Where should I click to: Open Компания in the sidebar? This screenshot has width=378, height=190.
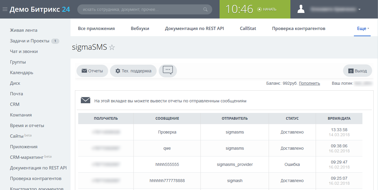click(x=21, y=115)
